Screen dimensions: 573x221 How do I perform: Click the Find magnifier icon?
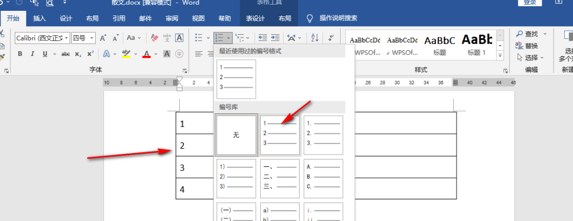pos(519,34)
